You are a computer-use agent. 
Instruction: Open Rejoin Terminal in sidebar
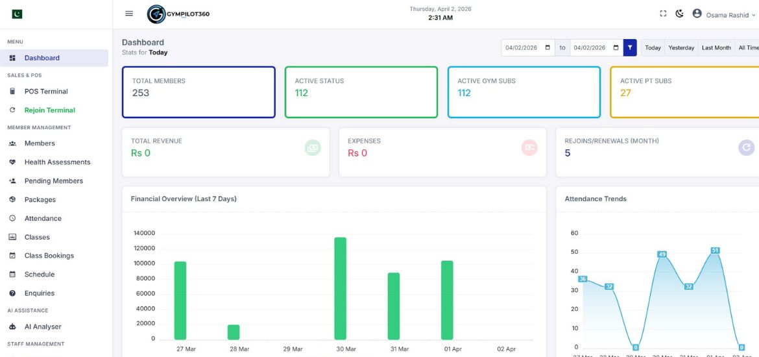point(49,110)
